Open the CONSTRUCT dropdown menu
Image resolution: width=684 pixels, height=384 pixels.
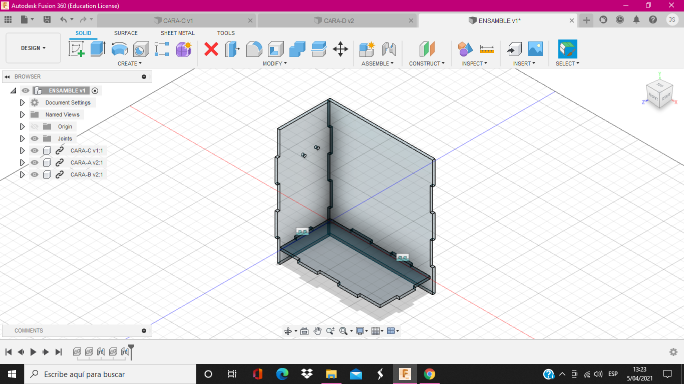[x=427, y=63]
